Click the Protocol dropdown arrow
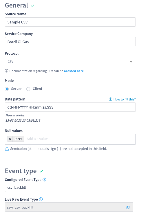 131,62
